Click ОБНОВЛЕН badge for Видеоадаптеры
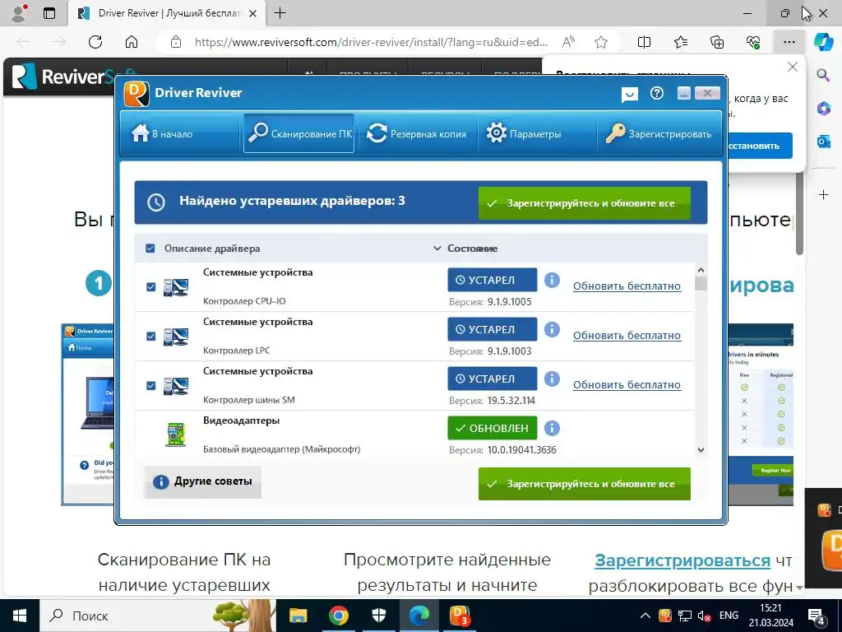Screen dimensions: 842x632 (x=492, y=428)
